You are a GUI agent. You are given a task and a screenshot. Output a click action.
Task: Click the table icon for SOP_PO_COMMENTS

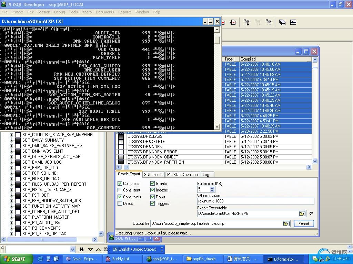[18, 228]
